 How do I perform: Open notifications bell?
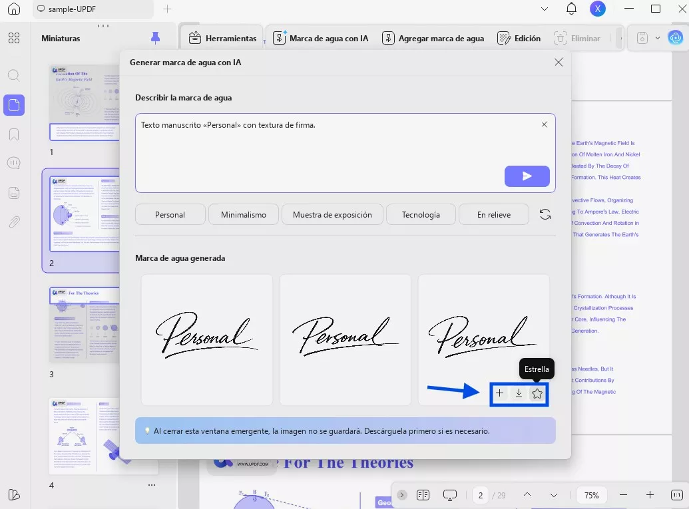coord(571,9)
